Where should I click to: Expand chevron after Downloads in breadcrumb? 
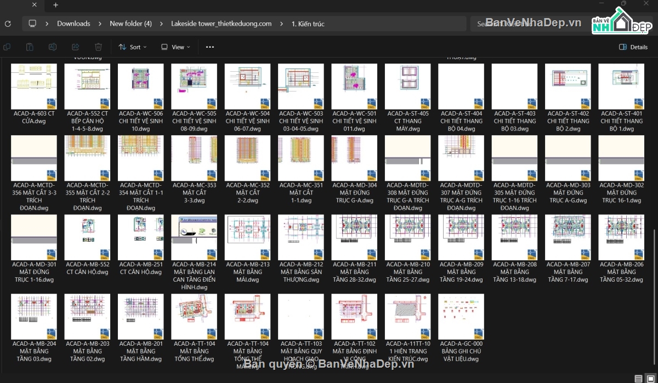point(100,24)
